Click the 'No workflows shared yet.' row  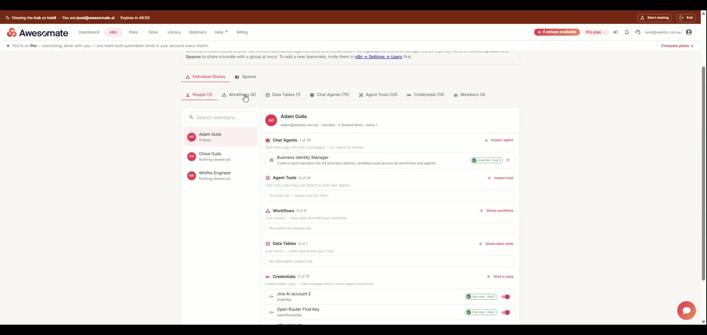pos(390,229)
